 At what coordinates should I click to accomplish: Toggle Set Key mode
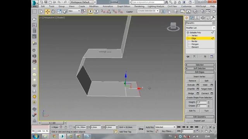(x=150, y=131)
